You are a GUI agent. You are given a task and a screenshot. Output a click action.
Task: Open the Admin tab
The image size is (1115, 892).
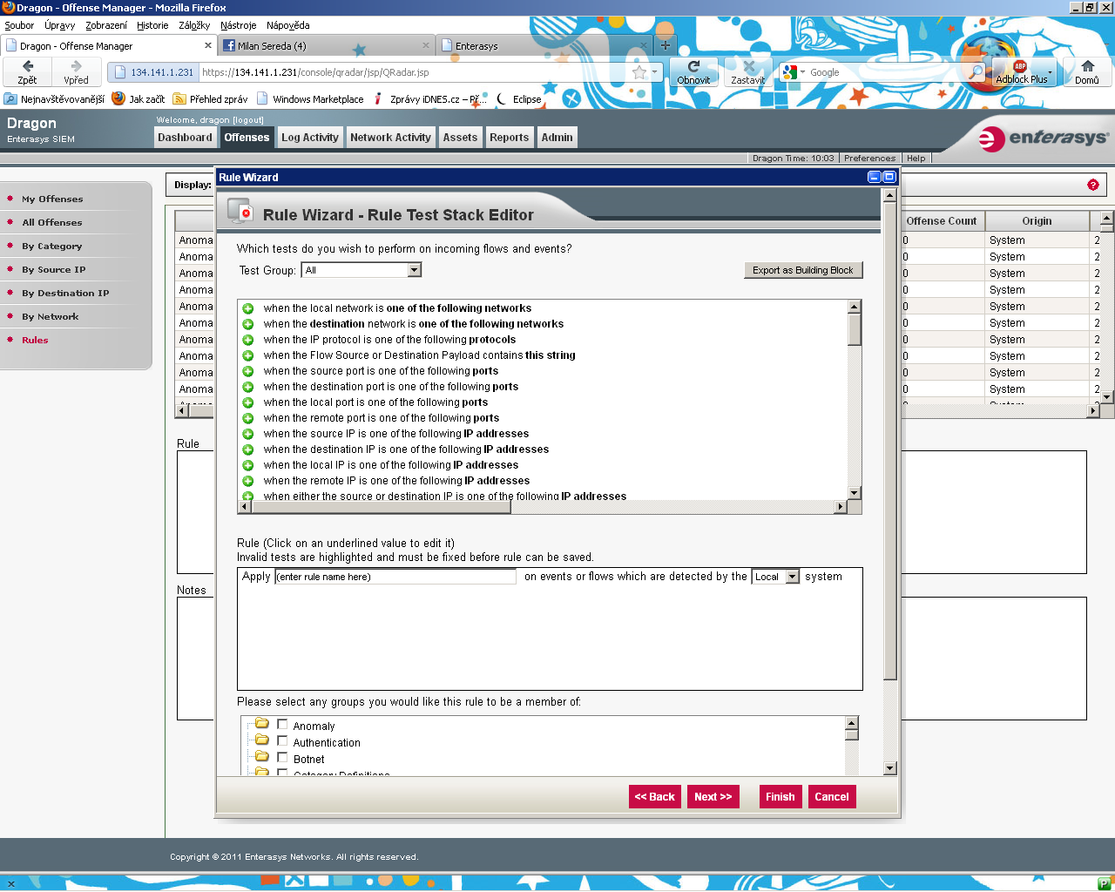point(557,138)
